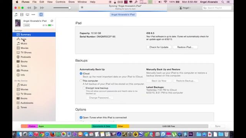The height and width of the screenshot is (138, 246).
Task: Click the Wi-Fi icon in menu bar
Action: 165,2
